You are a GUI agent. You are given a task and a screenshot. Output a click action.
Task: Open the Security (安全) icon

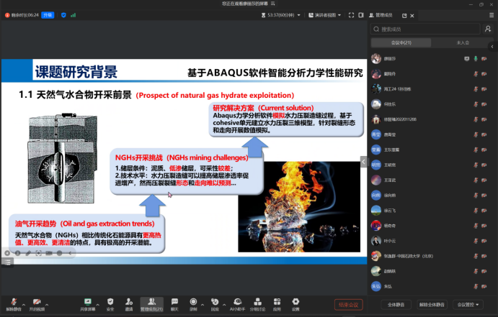110,302
